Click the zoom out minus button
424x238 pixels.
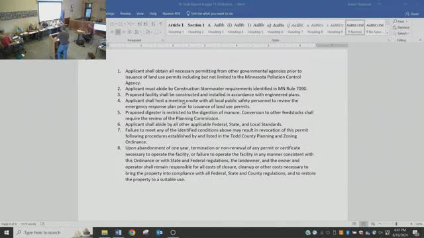click(x=380, y=223)
